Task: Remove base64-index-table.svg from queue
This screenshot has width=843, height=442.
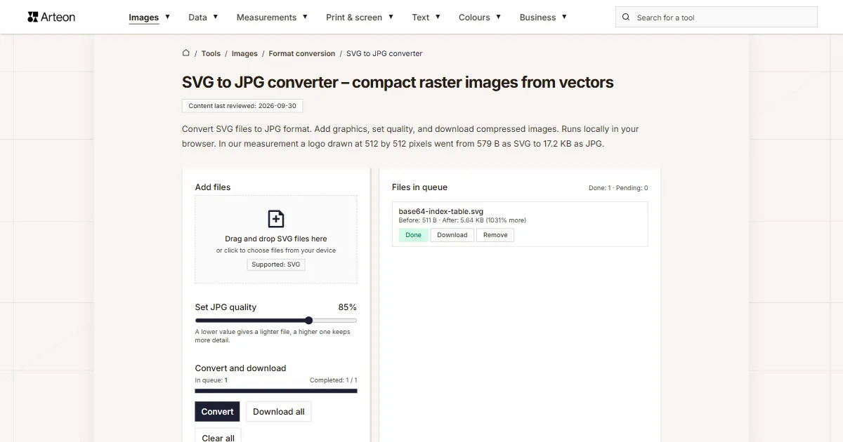Action: pos(495,235)
